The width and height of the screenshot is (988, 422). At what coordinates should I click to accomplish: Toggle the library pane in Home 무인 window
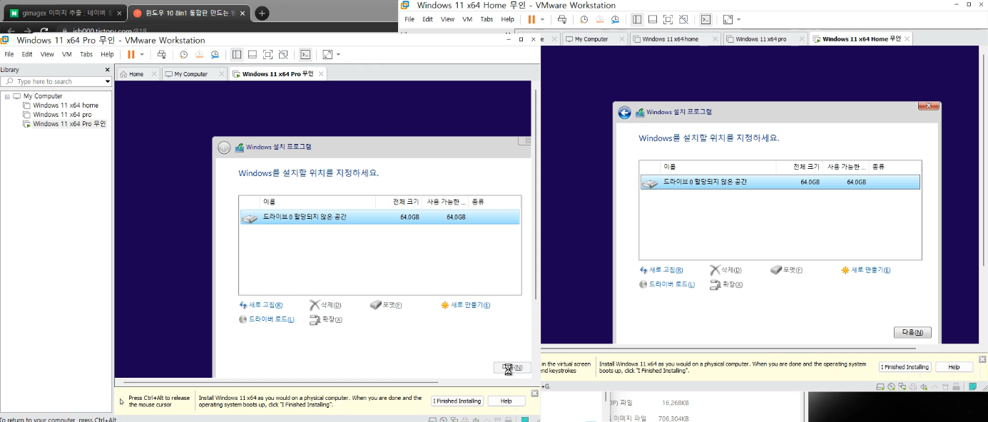636,19
